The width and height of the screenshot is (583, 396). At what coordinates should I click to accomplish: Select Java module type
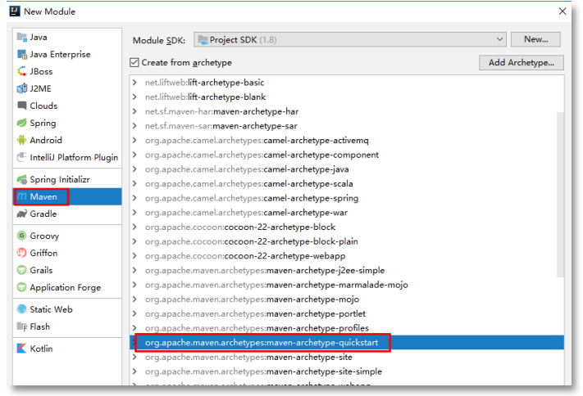click(67, 37)
